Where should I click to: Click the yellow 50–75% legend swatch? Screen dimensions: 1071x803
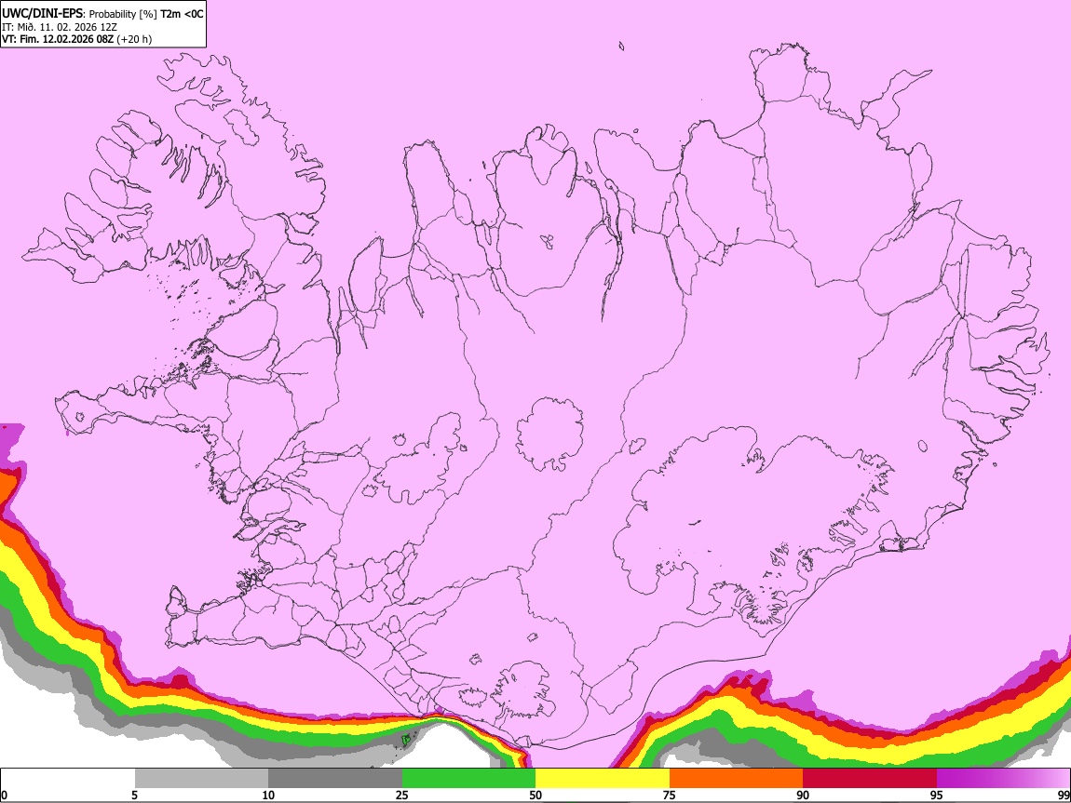603,779
